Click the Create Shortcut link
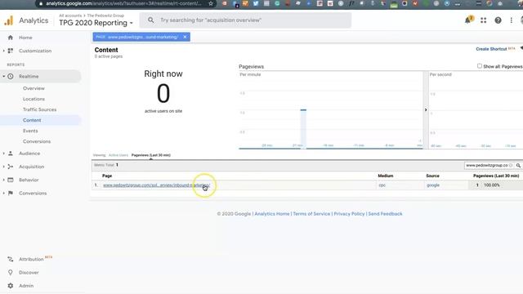This screenshot has width=523, height=294. 491,49
